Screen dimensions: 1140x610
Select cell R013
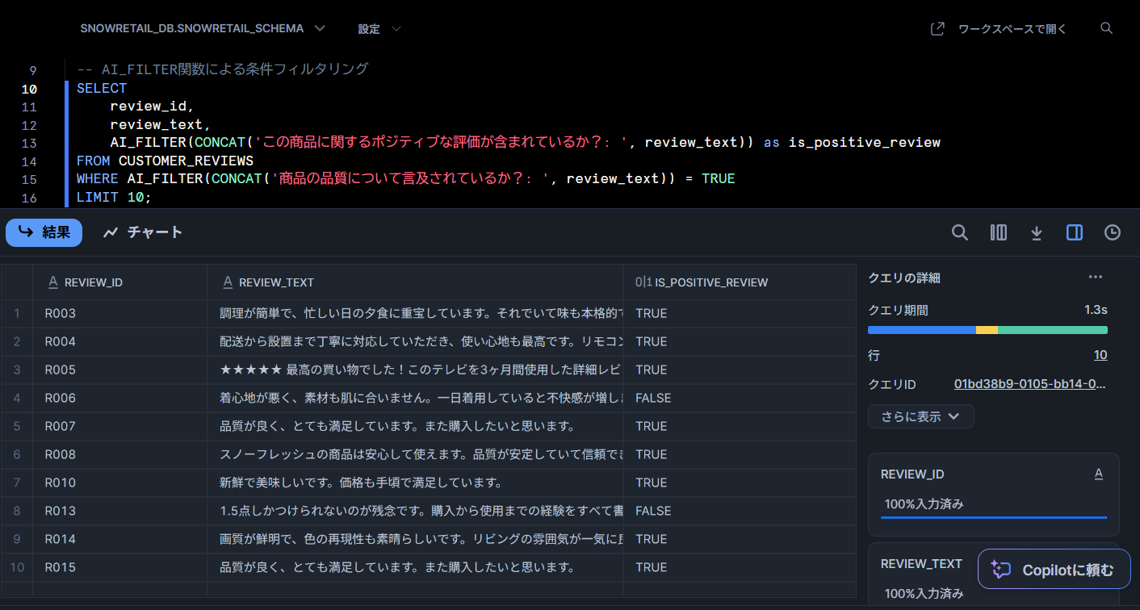tap(119, 511)
